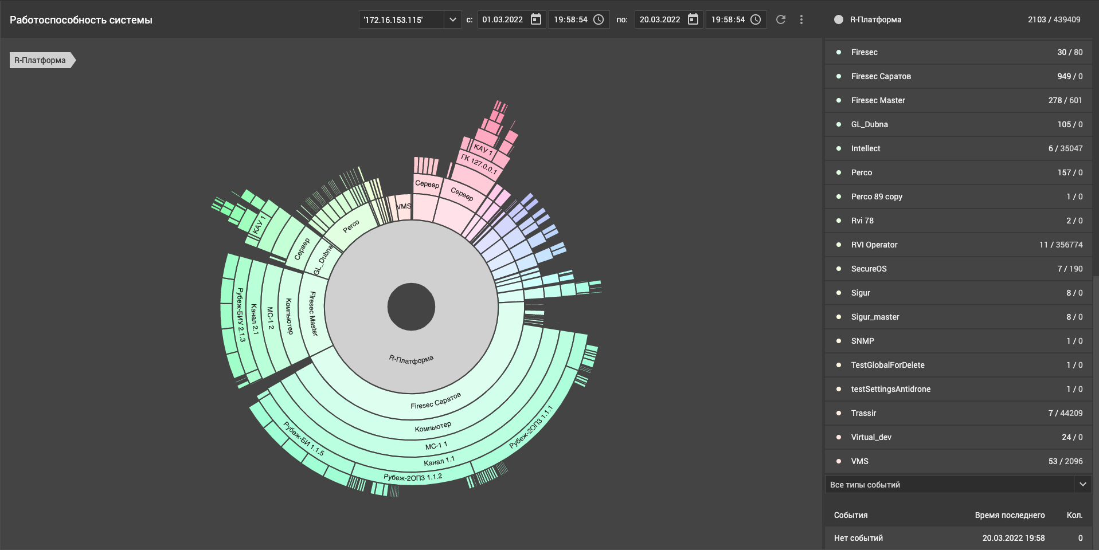Select the VMS list row

[958, 461]
